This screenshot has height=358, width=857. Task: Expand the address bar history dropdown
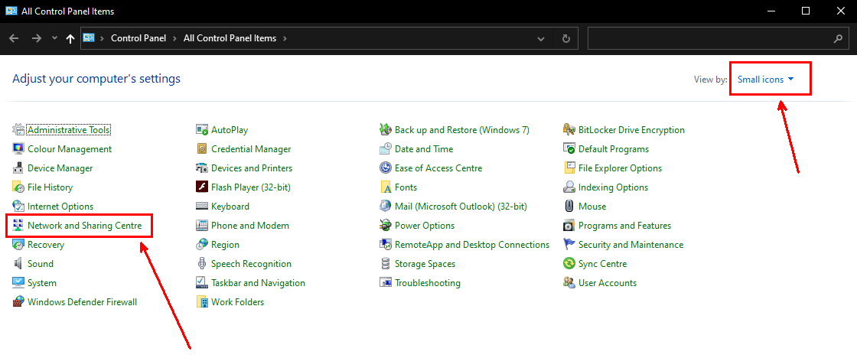540,39
